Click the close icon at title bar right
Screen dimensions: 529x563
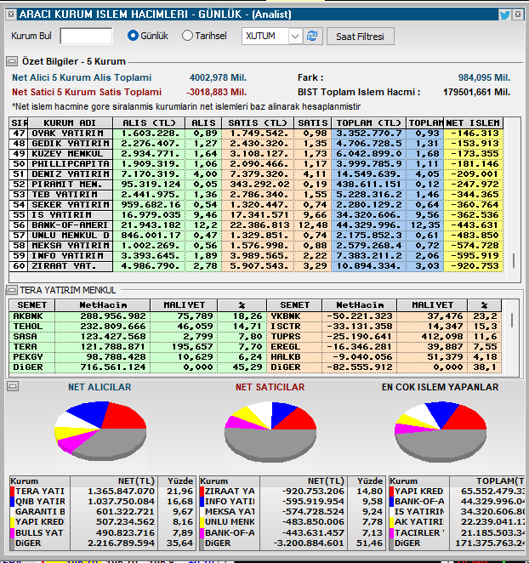pos(518,14)
